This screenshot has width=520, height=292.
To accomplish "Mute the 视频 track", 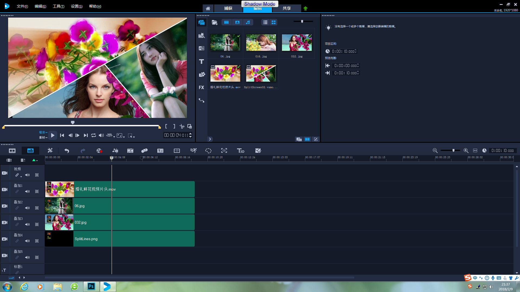I will click(27, 175).
